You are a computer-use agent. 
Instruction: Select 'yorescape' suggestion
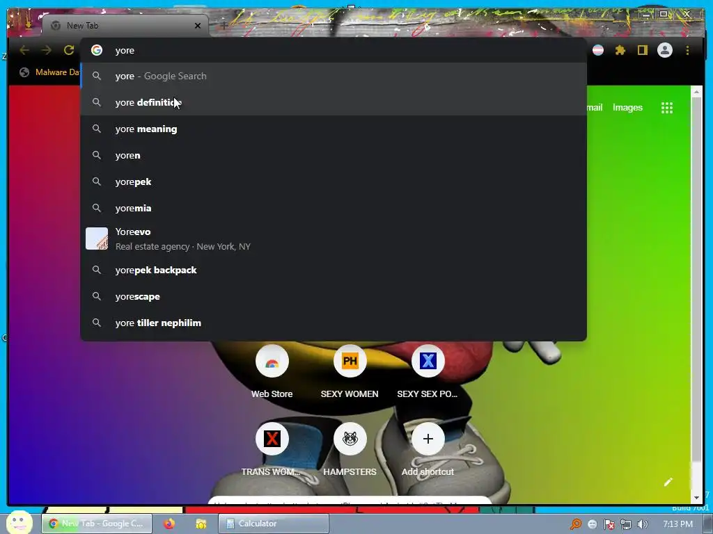coord(334,296)
